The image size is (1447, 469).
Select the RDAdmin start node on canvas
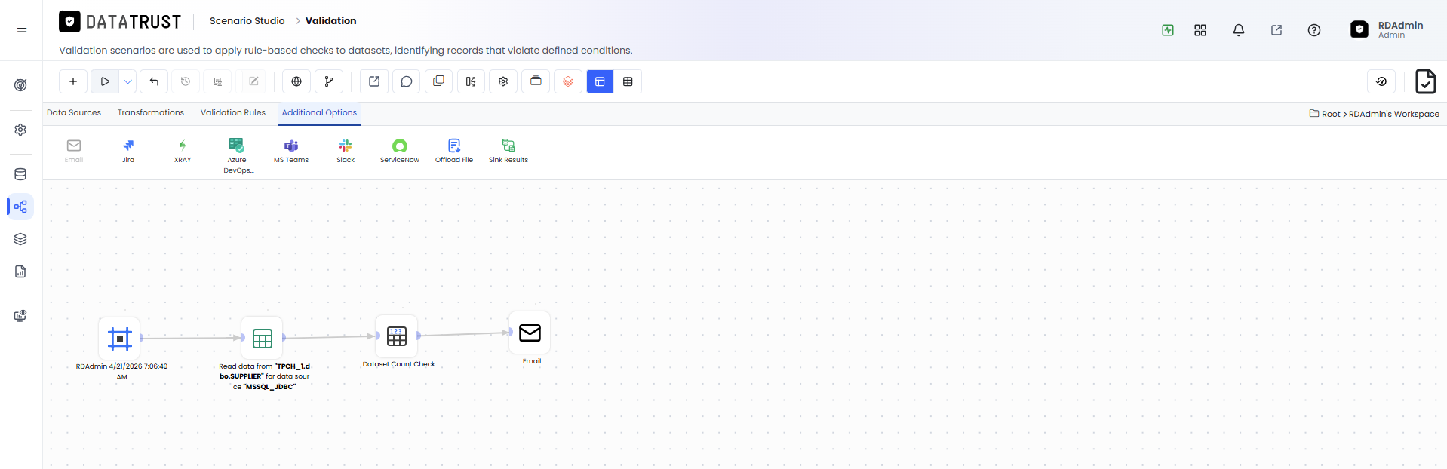[119, 339]
